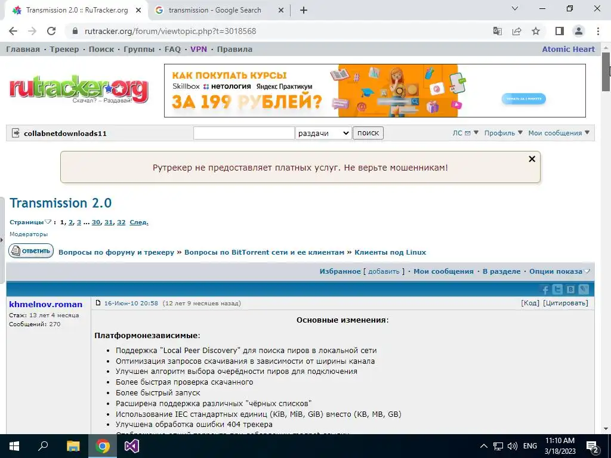Click the Ответить reply button
Viewport: 611px width, 458px height.
point(31,251)
